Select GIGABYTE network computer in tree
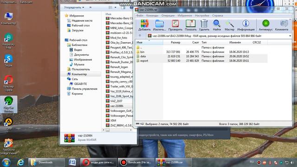 80,84
